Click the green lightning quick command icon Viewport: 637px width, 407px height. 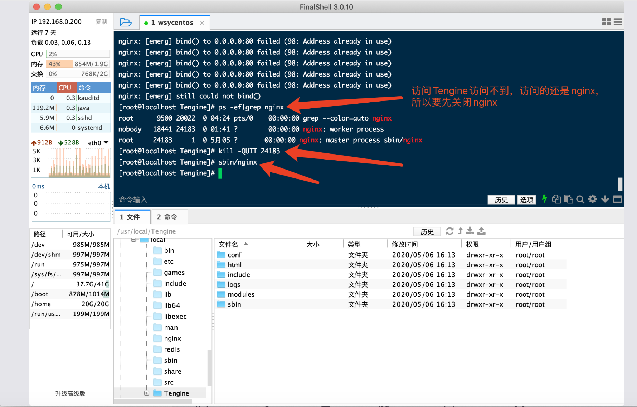[x=544, y=199]
